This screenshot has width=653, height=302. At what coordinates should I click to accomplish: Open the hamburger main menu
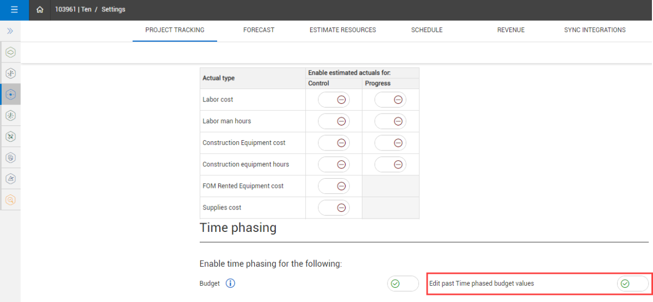14,10
